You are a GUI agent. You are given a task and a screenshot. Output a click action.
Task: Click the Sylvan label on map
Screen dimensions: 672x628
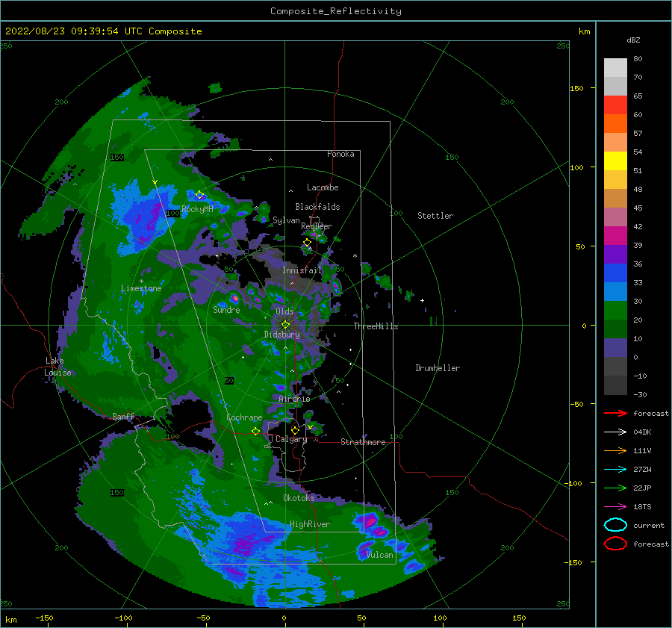[286, 220]
